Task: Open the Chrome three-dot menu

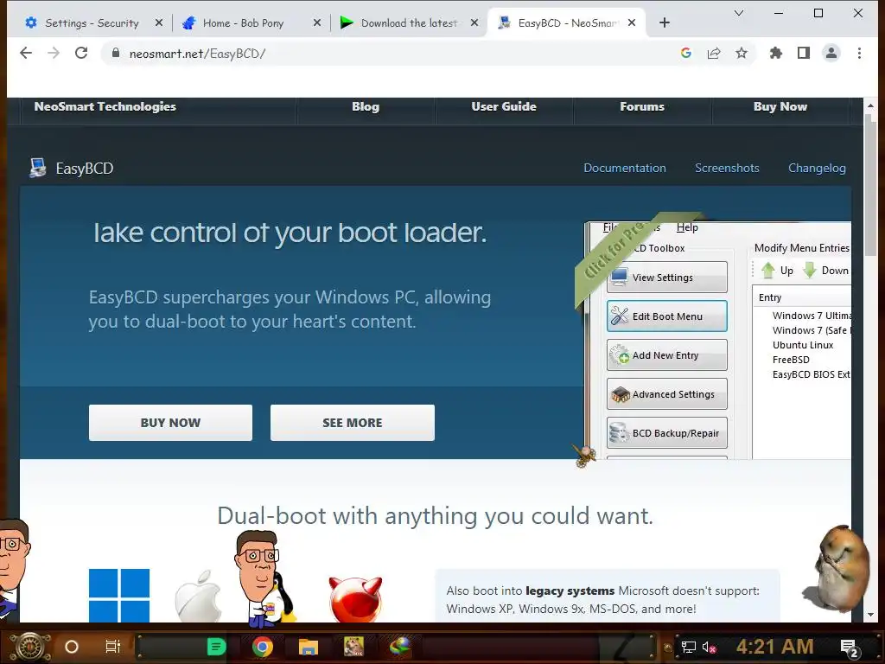Action: 859,53
